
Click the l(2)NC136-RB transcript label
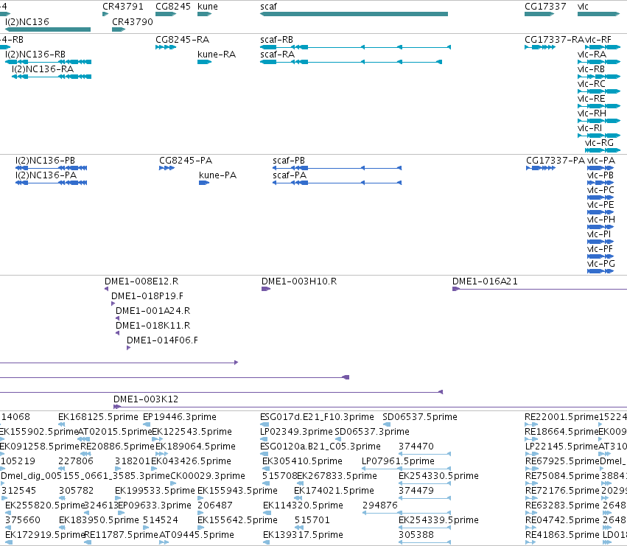tap(35, 55)
